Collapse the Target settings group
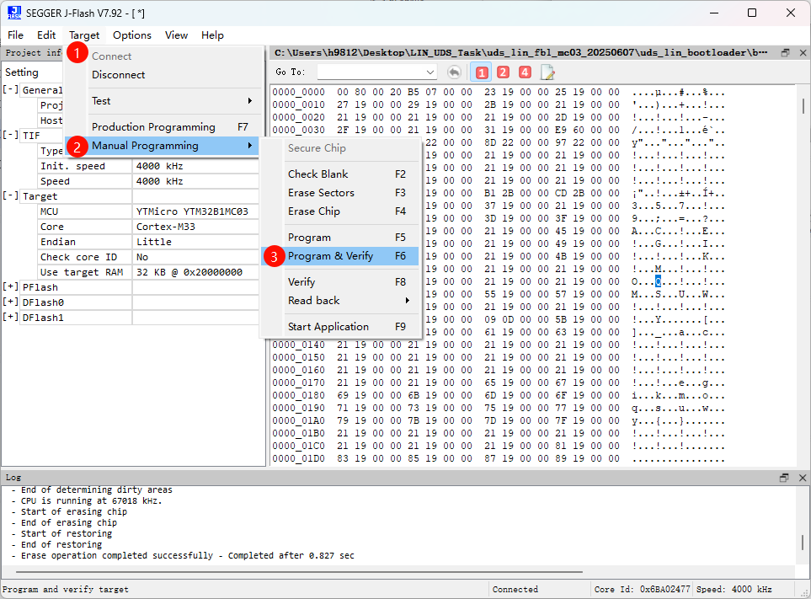811x599 pixels. tap(10, 196)
